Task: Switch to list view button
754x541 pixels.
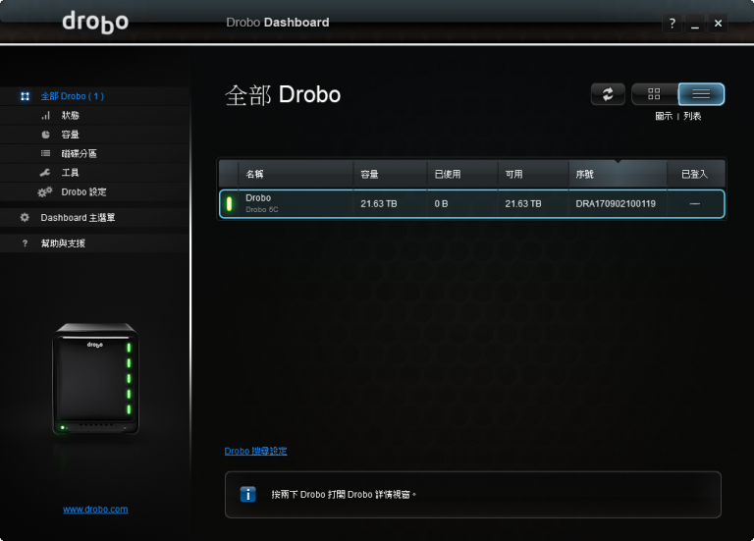Action: click(x=701, y=94)
